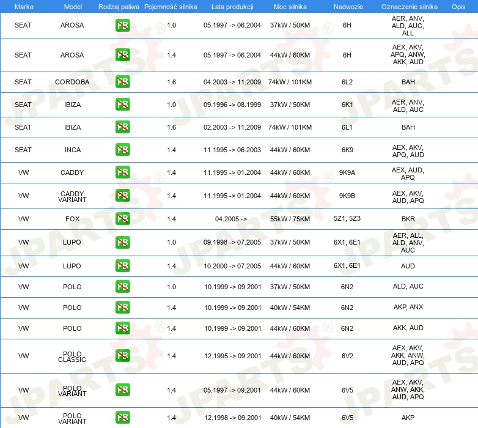Image resolution: width=478 pixels, height=428 pixels.
Task: Click production date 09.1996 -> 08.1999
Action: pyautogui.click(x=232, y=105)
